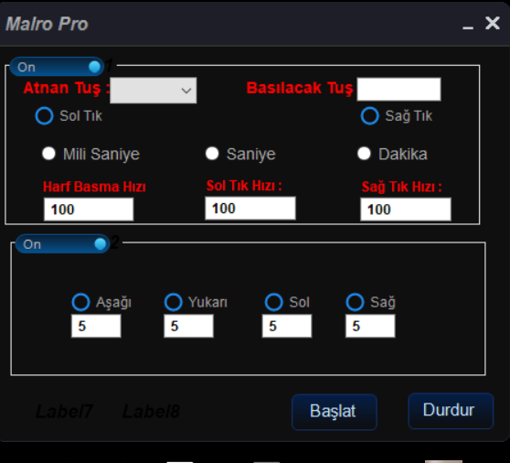This screenshot has height=463, width=510.
Task: Click the Harf Basma Hızı label
Action: coord(94,187)
